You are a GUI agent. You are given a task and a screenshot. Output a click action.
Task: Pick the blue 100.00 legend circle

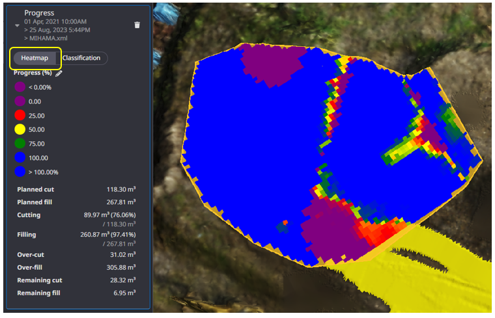(20, 158)
